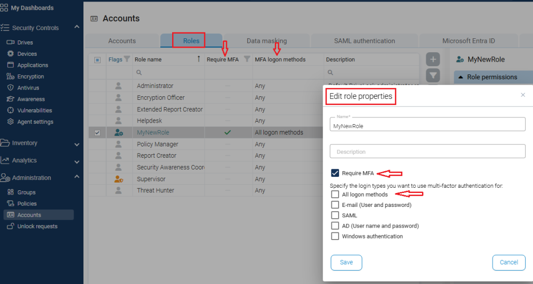Go to Vulnerabilities in the sidebar
Viewport: 533px width, 284px height.
(34, 110)
